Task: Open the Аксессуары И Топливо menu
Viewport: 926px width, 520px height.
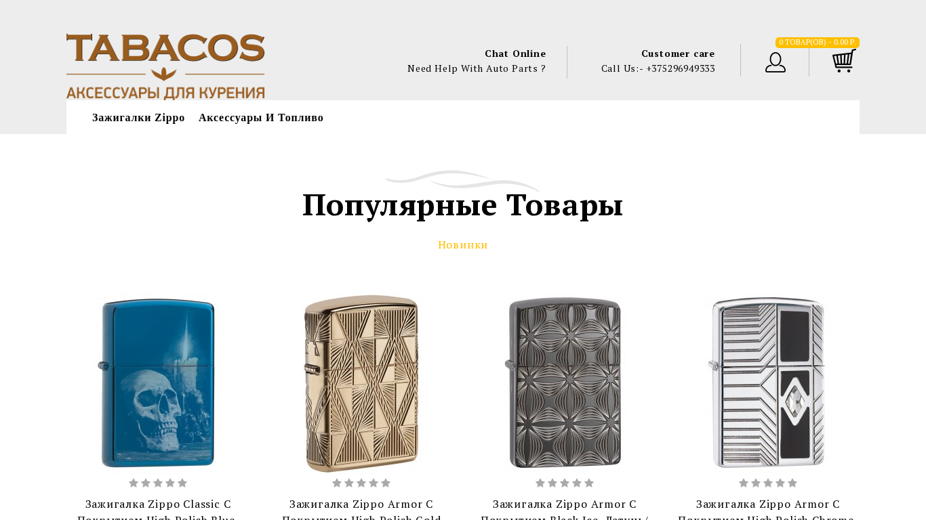Action: click(x=261, y=118)
